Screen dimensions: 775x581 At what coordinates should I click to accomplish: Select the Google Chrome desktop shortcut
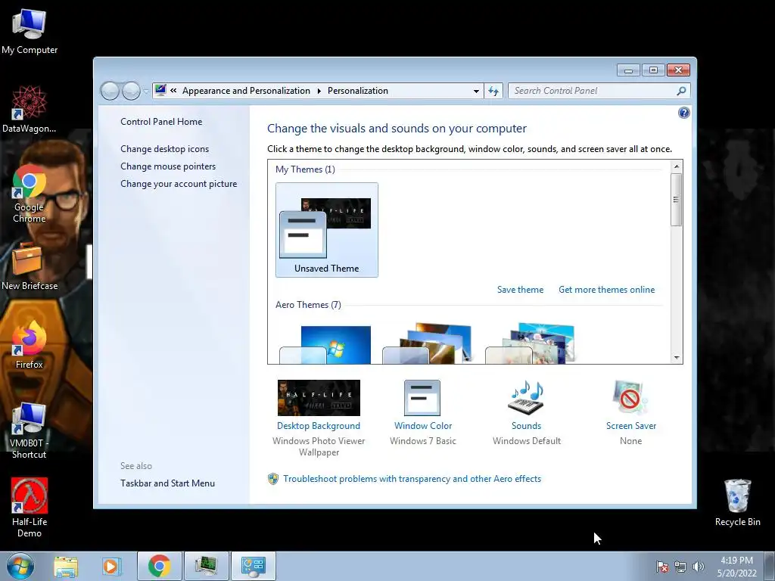(30, 194)
